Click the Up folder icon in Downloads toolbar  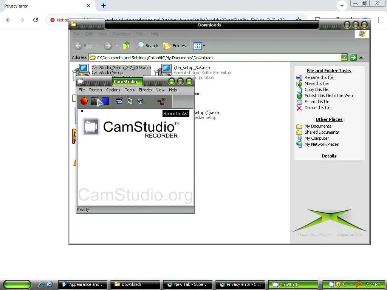coord(126,46)
